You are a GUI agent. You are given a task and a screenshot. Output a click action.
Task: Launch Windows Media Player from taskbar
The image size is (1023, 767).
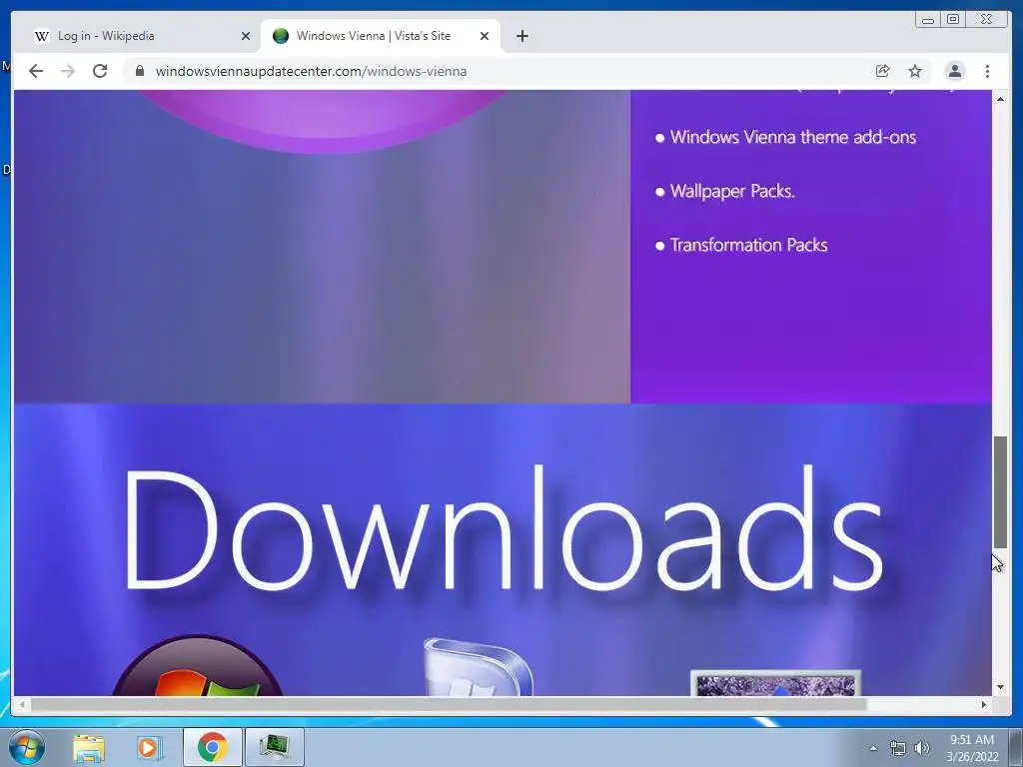[x=150, y=747]
